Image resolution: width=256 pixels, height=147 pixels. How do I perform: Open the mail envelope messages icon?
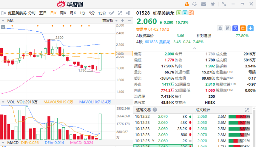pos(203,4)
